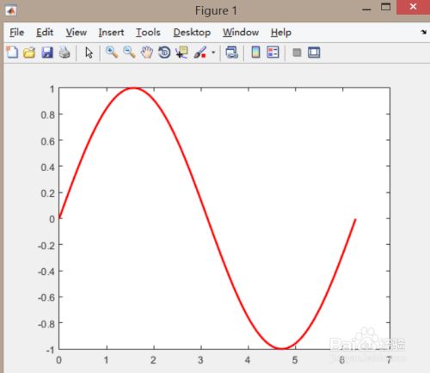Click the Link Plot icon

click(x=231, y=52)
